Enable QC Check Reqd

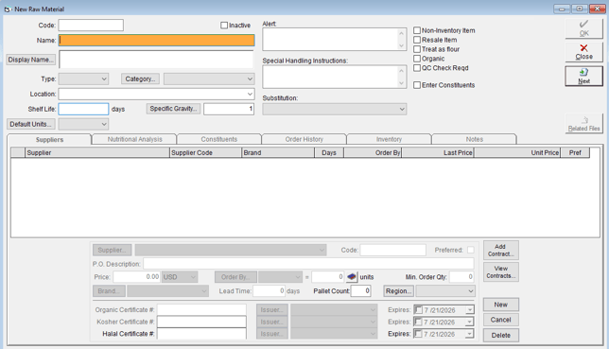[x=417, y=67]
